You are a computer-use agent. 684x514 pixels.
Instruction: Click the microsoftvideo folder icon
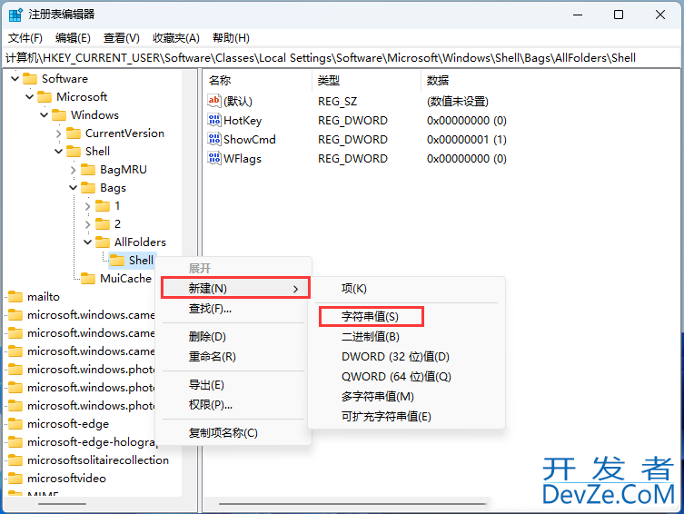[x=15, y=479]
